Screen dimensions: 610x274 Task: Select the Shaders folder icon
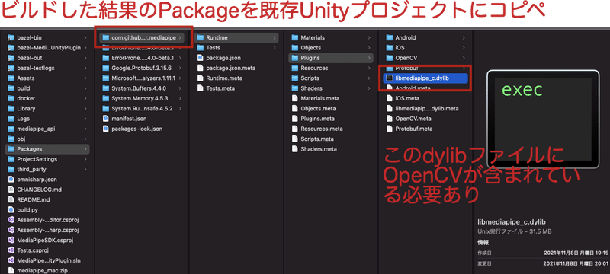[x=294, y=88]
